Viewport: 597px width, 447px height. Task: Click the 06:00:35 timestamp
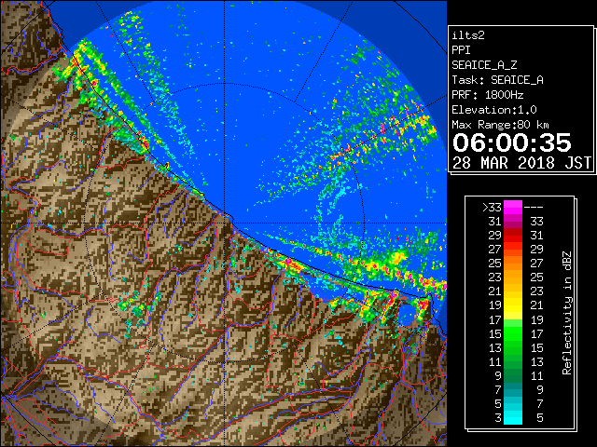512,142
